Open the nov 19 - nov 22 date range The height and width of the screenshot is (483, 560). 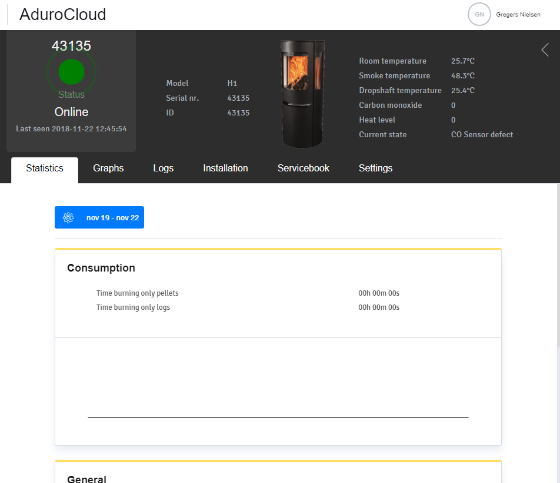99,217
